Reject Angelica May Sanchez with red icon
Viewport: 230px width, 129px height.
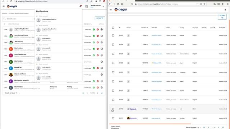tap(98, 29)
